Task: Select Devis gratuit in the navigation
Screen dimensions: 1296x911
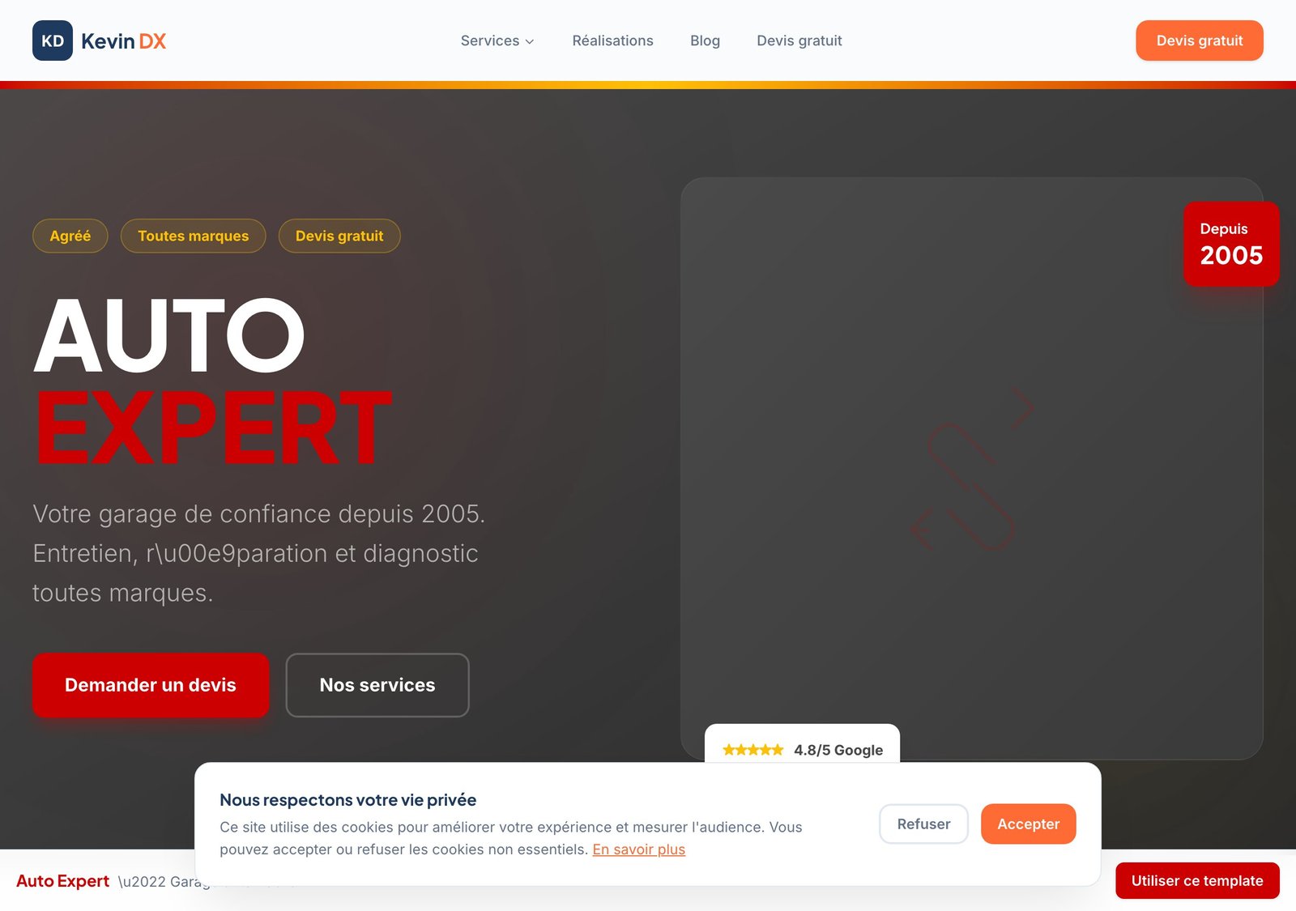Action: coord(799,40)
